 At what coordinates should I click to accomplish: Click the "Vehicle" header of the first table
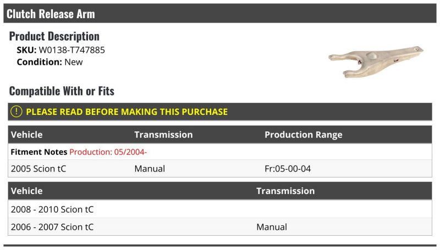click(26, 135)
